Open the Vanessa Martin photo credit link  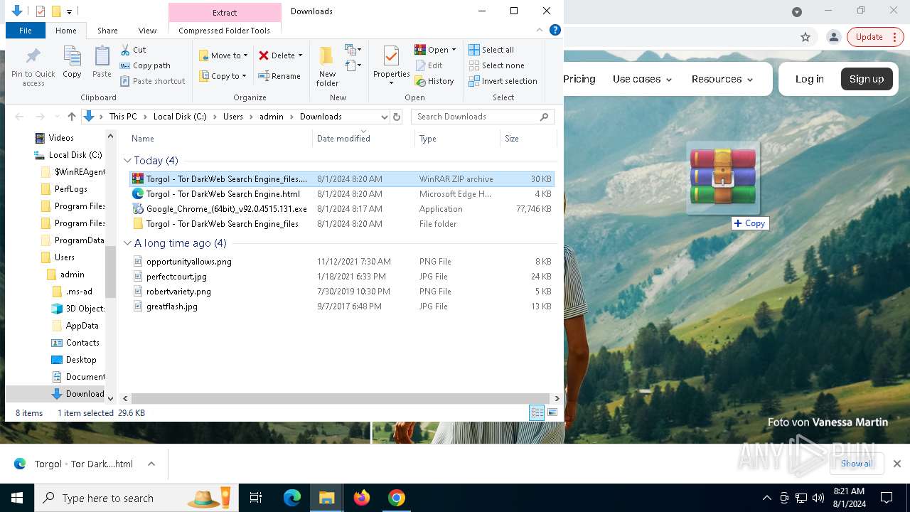[850, 422]
